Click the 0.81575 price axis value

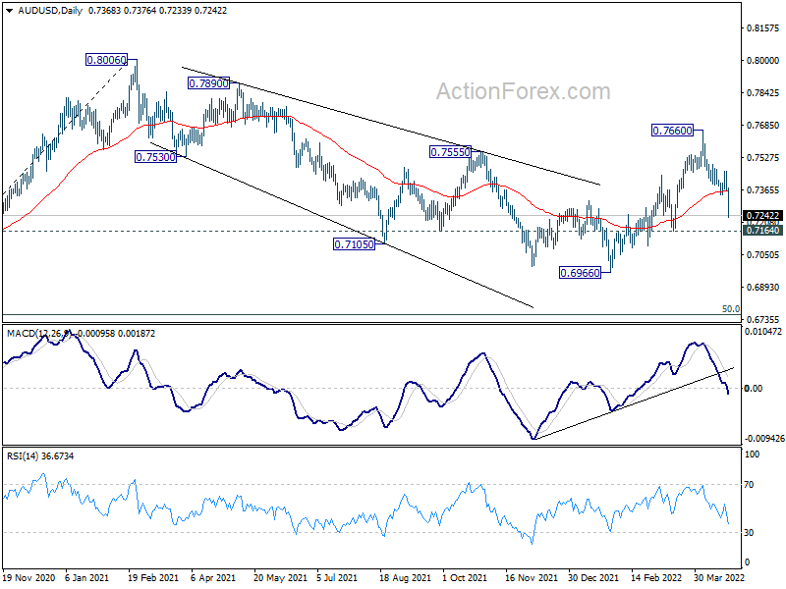coord(763,28)
